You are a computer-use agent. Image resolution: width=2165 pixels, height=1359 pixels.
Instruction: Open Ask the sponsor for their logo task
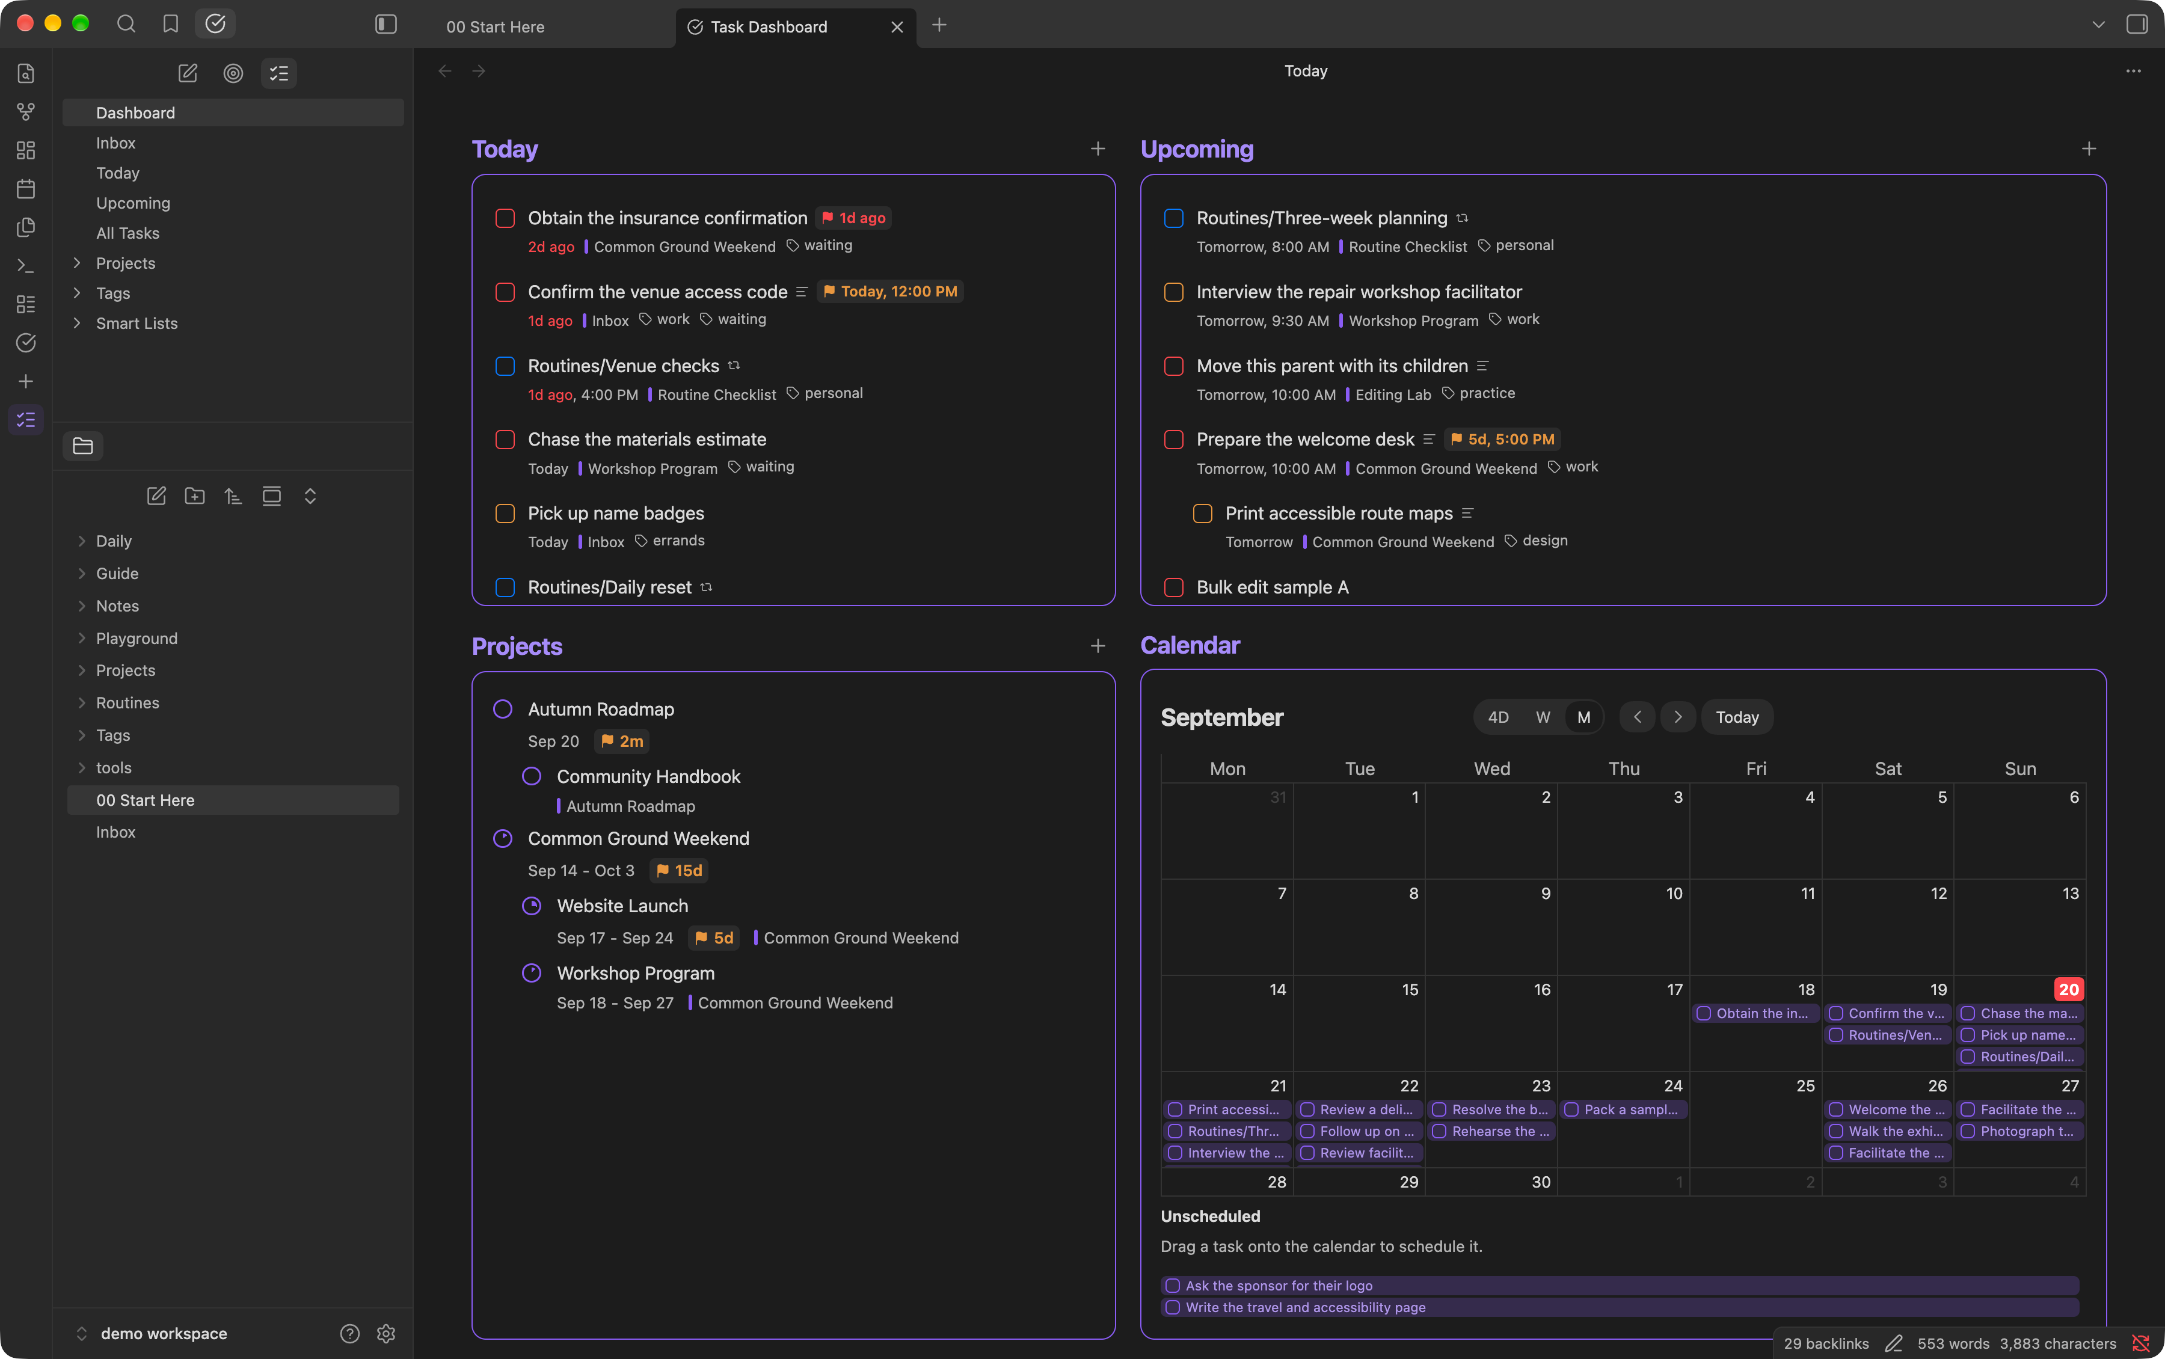[x=1620, y=1286]
